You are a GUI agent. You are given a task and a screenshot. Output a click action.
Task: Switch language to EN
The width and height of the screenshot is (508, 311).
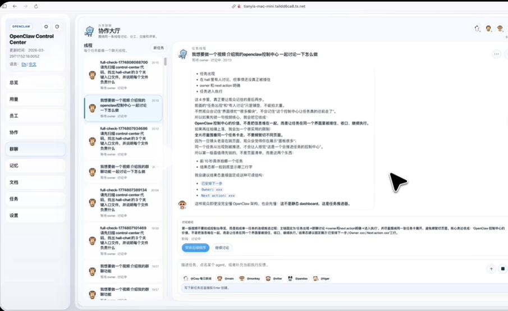[x=24, y=64]
